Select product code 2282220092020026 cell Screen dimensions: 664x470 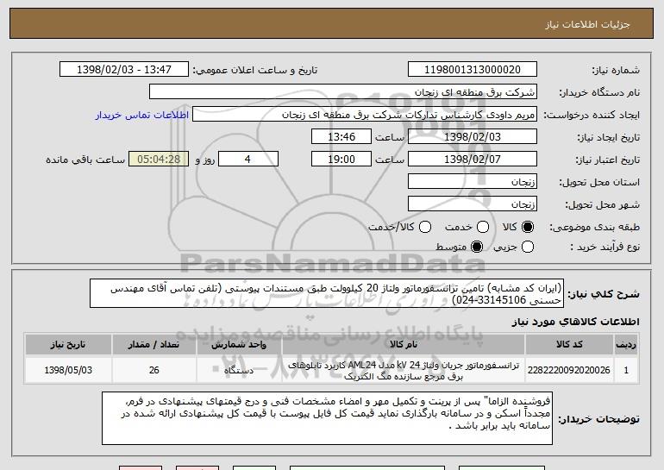pos(569,370)
